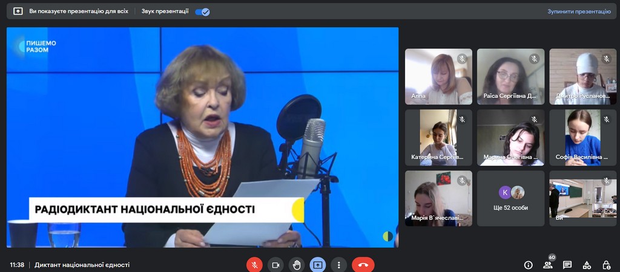Click the presenting-to-everyone screen icon
The image size is (620, 272).
tap(18, 11)
